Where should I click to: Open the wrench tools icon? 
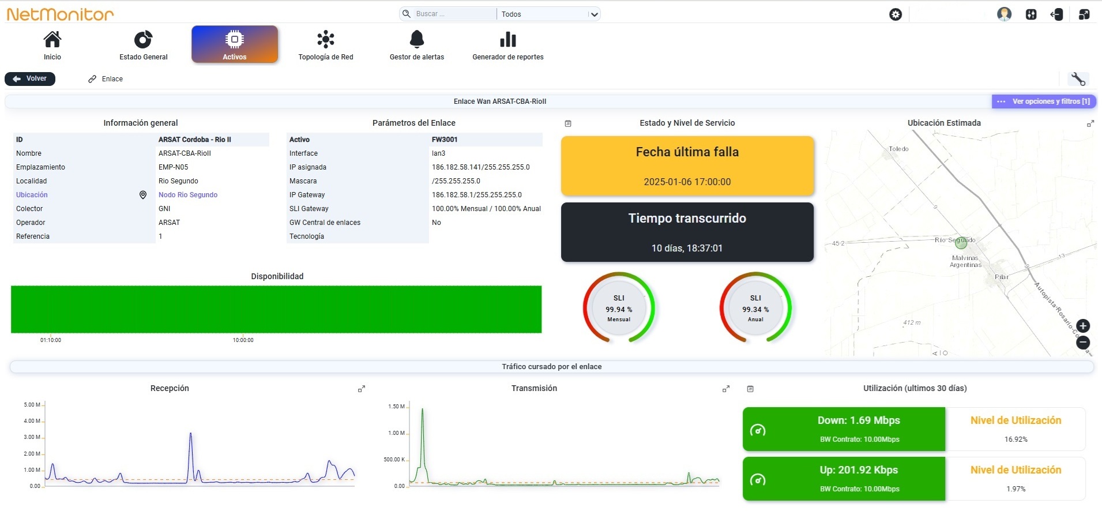[1078, 79]
